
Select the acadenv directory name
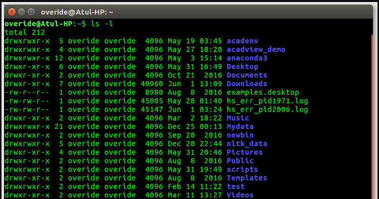242,41
